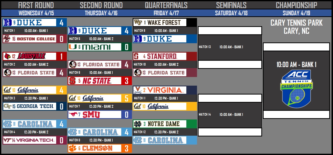Select the Saturday 4/18 date label

[231, 13]
